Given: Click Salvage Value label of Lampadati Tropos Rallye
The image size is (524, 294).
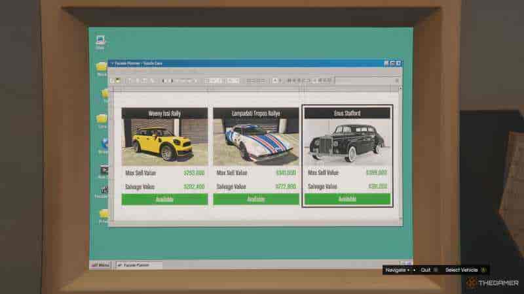Looking at the screenshot, I should tap(231, 187).
